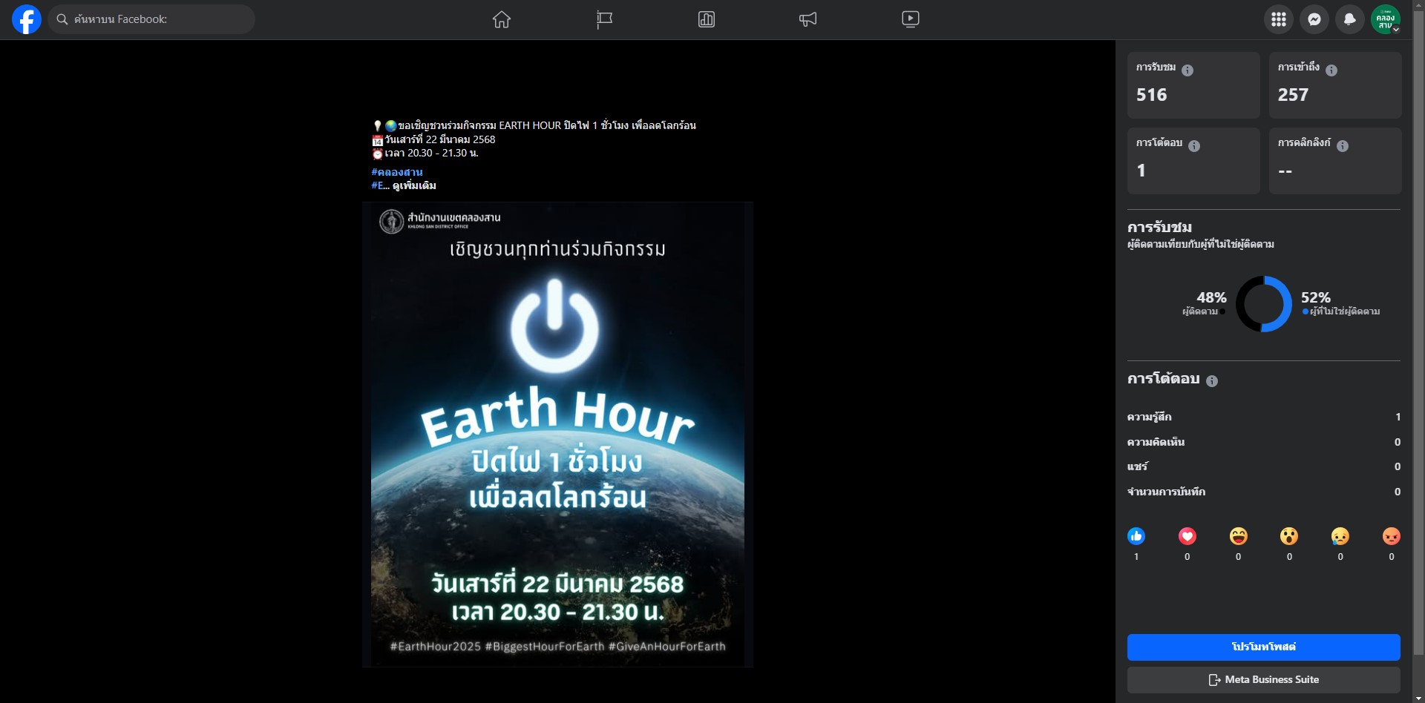Viewport: 1425px width, 703px height.
Task: Show info for การโต้ตอบ card metric
Action: pyautogui.click(x=1194, y=146)
